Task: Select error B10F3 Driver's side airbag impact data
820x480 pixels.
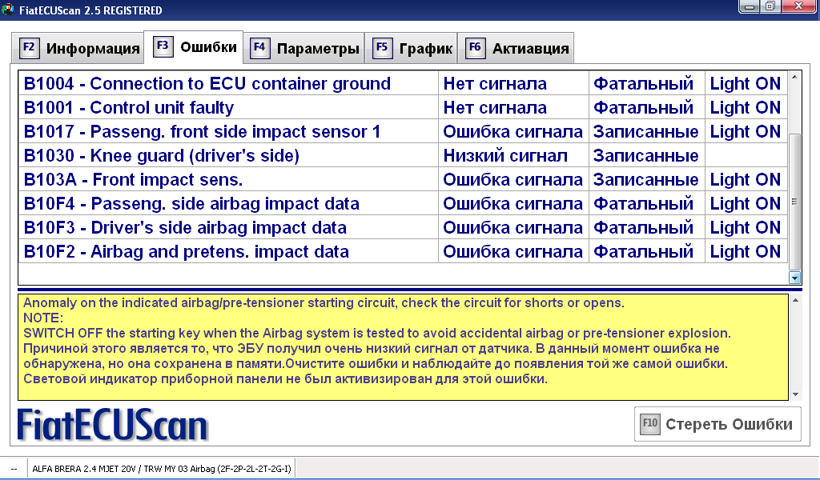Action: point(228,228)
